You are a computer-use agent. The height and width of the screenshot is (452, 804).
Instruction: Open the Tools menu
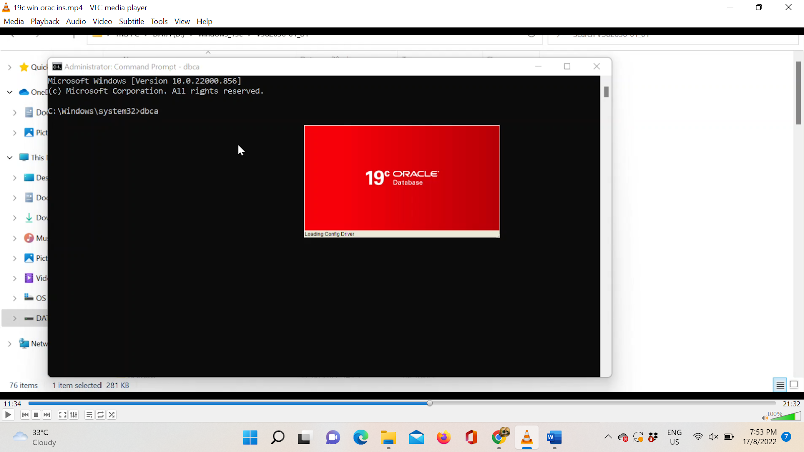159,21
